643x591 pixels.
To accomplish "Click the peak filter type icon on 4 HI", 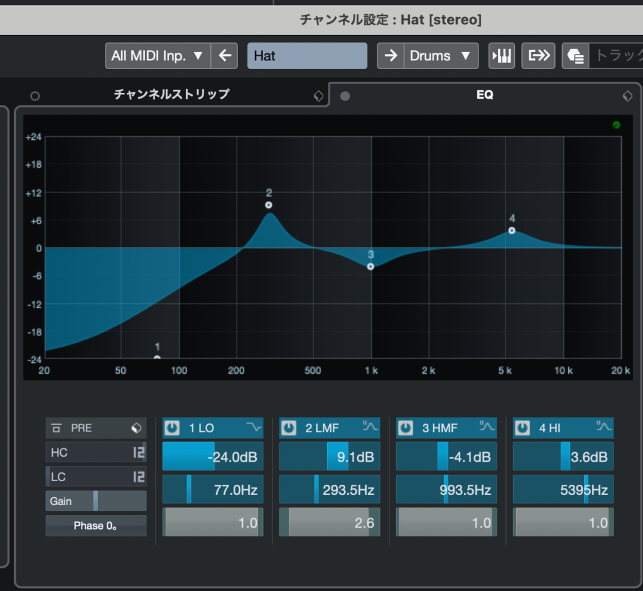I will [604, 428].
